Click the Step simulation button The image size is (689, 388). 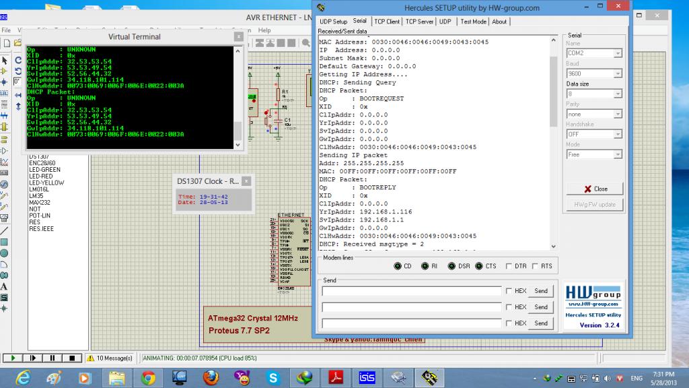point(32,358)
